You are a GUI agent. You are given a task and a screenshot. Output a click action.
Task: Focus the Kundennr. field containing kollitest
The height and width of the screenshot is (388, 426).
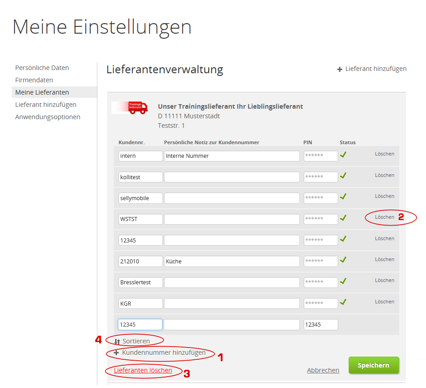[141, 177]
